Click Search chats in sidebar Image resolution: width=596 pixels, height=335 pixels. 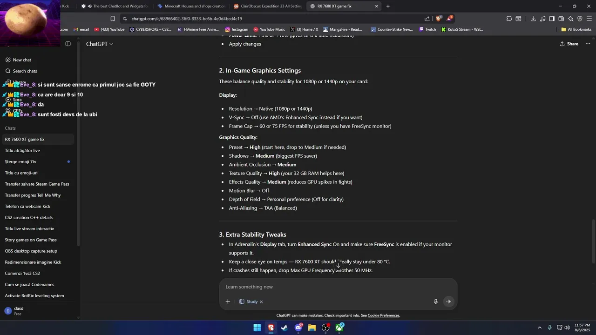click(38, 71)
